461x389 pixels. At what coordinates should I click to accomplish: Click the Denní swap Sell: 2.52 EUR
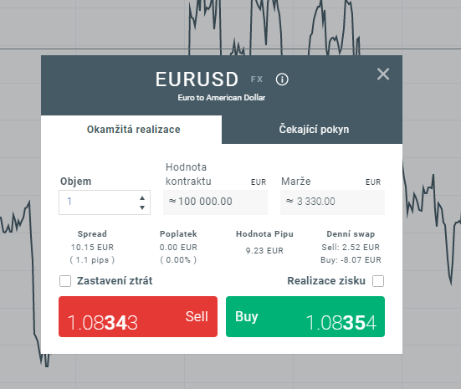point(351,248)
